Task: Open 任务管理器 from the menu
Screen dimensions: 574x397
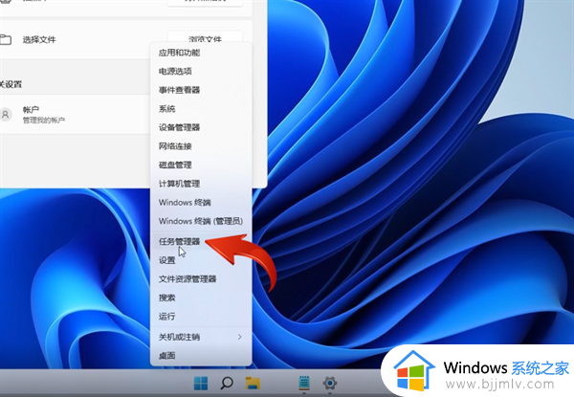Action: point(201,241)
